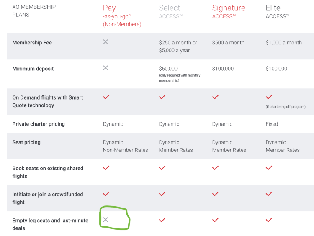Choose the Elite ACCESS plan heading
This screenshot has height=236, width=314.
(273, 8)
